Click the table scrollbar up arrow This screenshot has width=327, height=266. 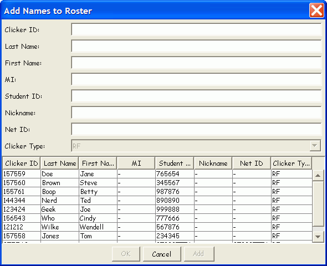pyautogui.click(x=318, y=175)
